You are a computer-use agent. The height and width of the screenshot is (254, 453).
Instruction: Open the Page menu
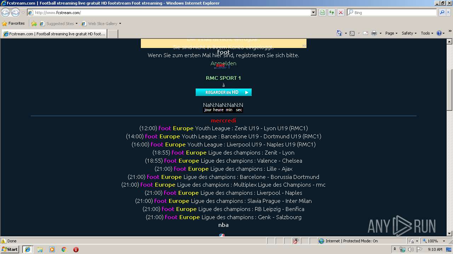click(391, 33)
